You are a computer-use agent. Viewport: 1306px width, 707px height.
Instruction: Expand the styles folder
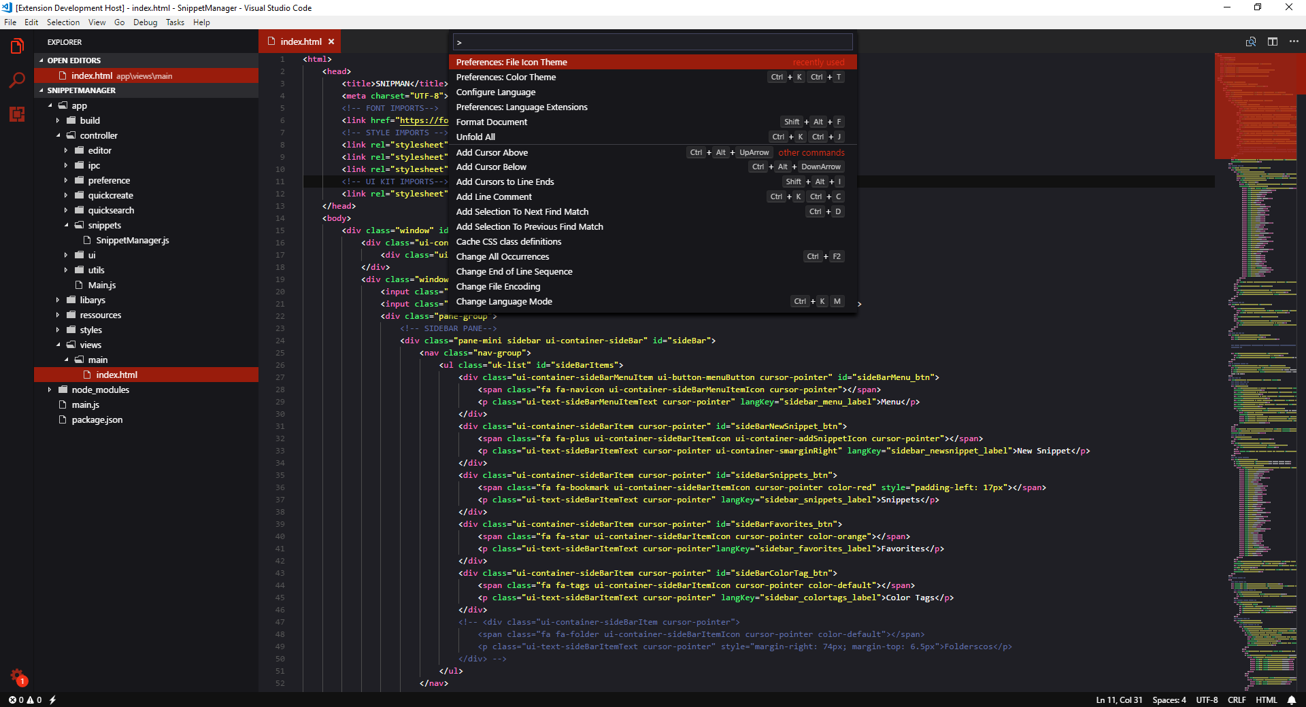tap(146, 330)
